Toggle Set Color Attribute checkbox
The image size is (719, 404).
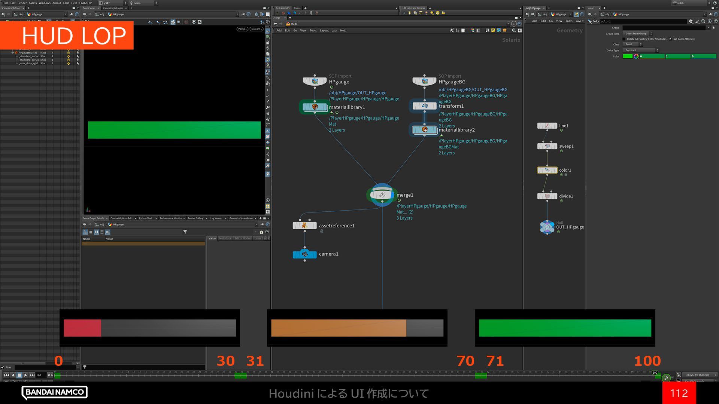click(x=670, y=39)
